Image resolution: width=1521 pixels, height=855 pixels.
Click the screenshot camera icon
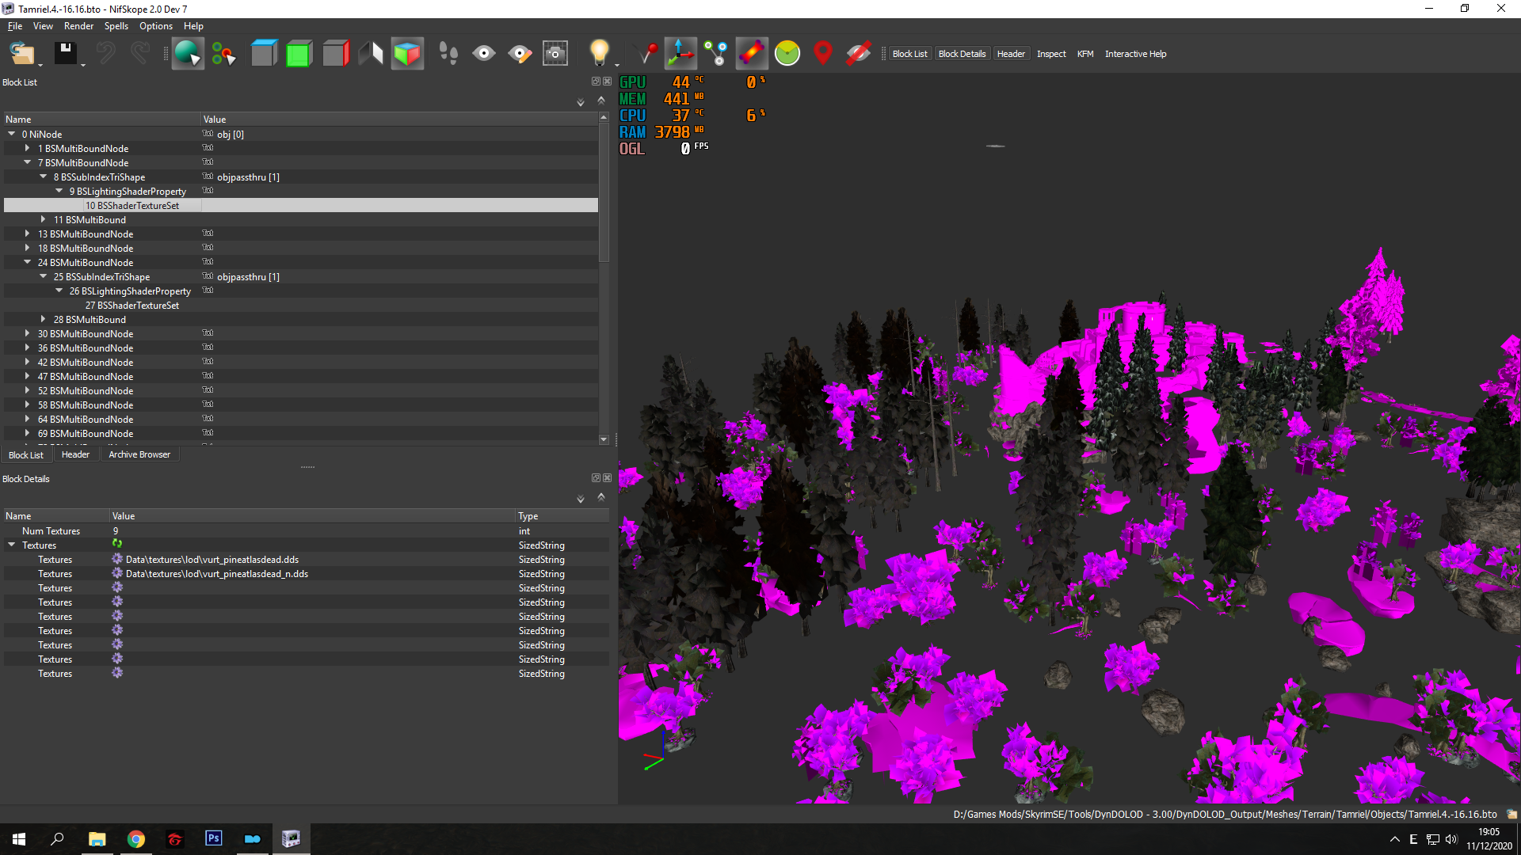555,54
